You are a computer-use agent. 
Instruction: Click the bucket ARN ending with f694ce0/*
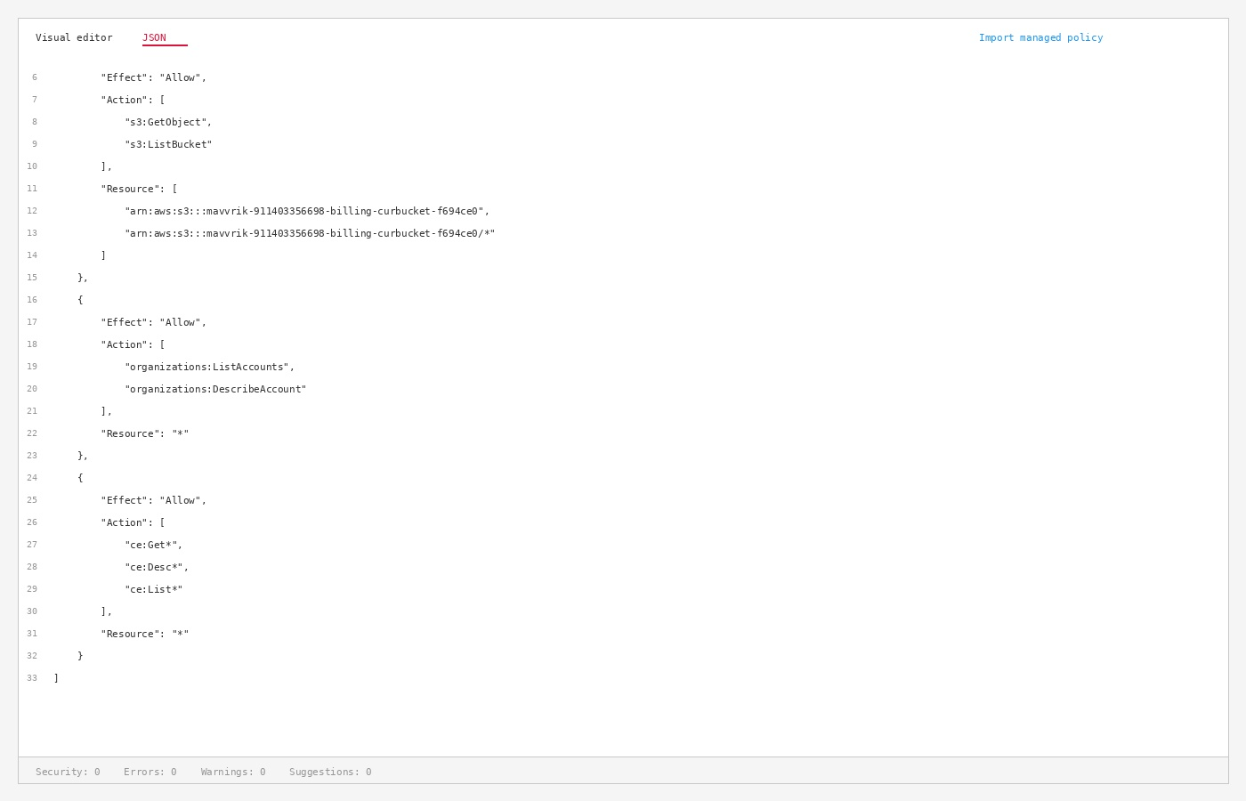310,234
